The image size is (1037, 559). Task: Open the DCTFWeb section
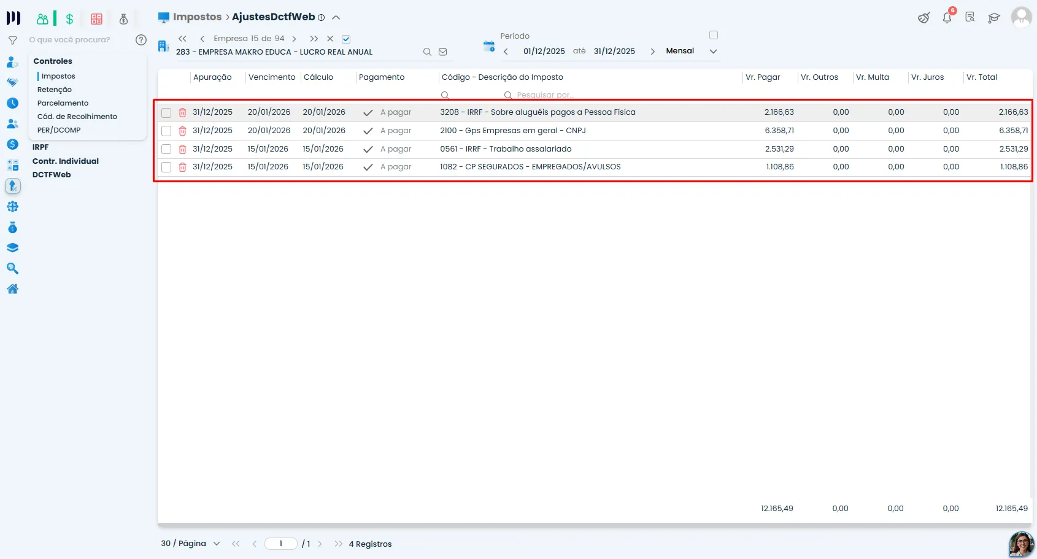pyautogui.click(x=52, y=175)
